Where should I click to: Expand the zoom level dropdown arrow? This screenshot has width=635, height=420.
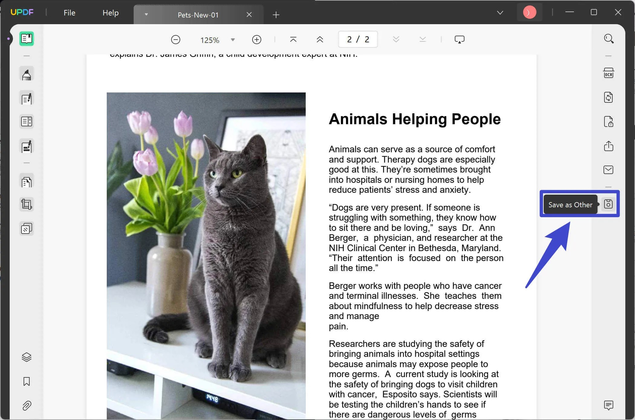point(233,40)
